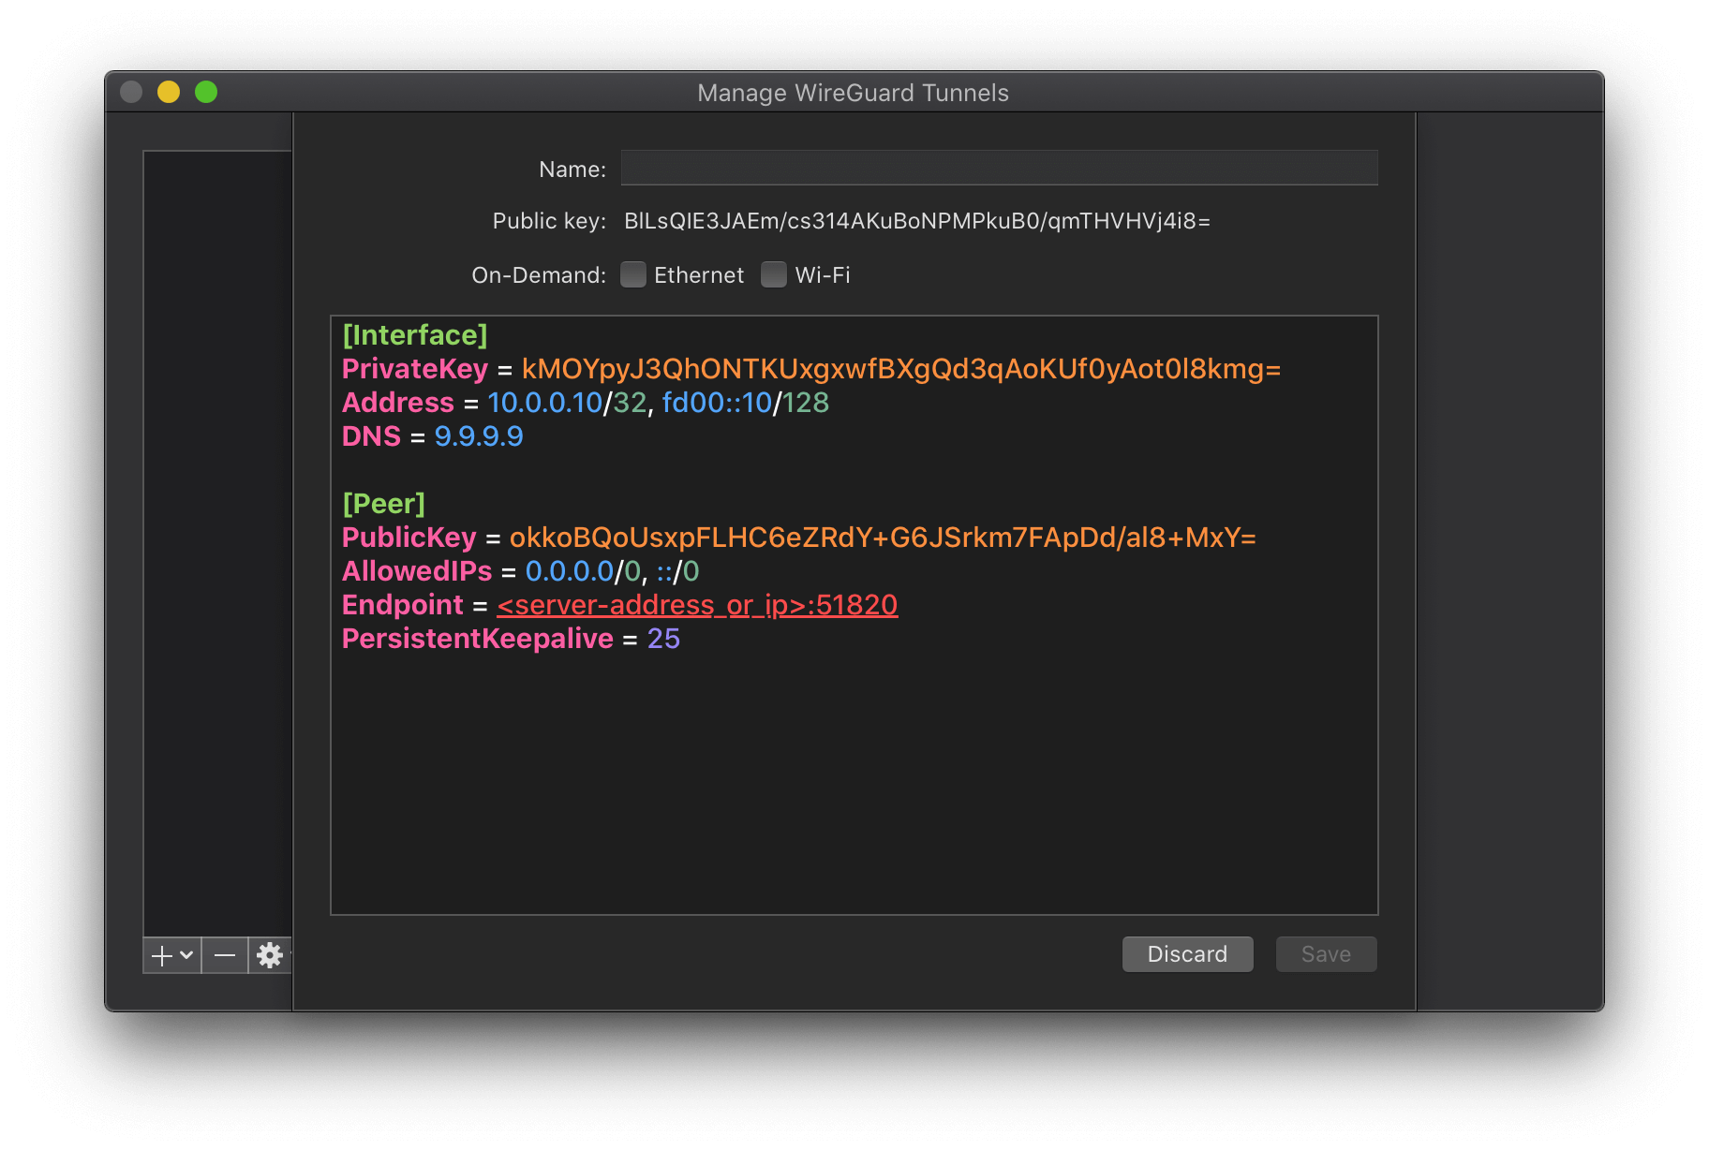Click the fd00::10/128 IPv6 address
The image size is (1709, 1150).
pyautogui.click(x=746, y=403)
